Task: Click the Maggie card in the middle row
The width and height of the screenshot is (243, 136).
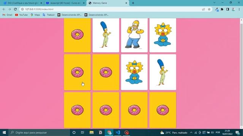Action: (134, 72)
